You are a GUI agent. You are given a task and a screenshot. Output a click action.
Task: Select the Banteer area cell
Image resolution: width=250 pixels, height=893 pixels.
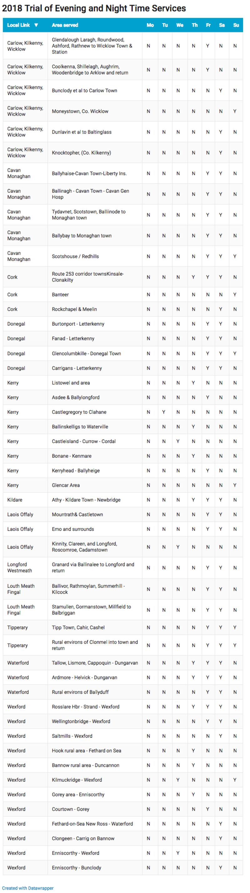[60, 295]
